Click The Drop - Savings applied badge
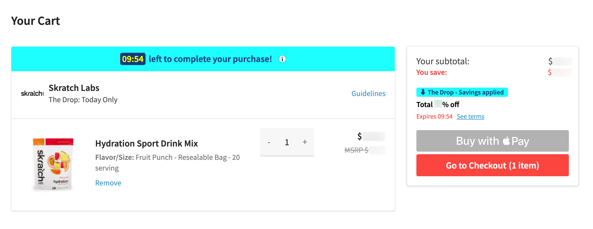This screenshot has width=593, height=229. [x=462, y=92]
